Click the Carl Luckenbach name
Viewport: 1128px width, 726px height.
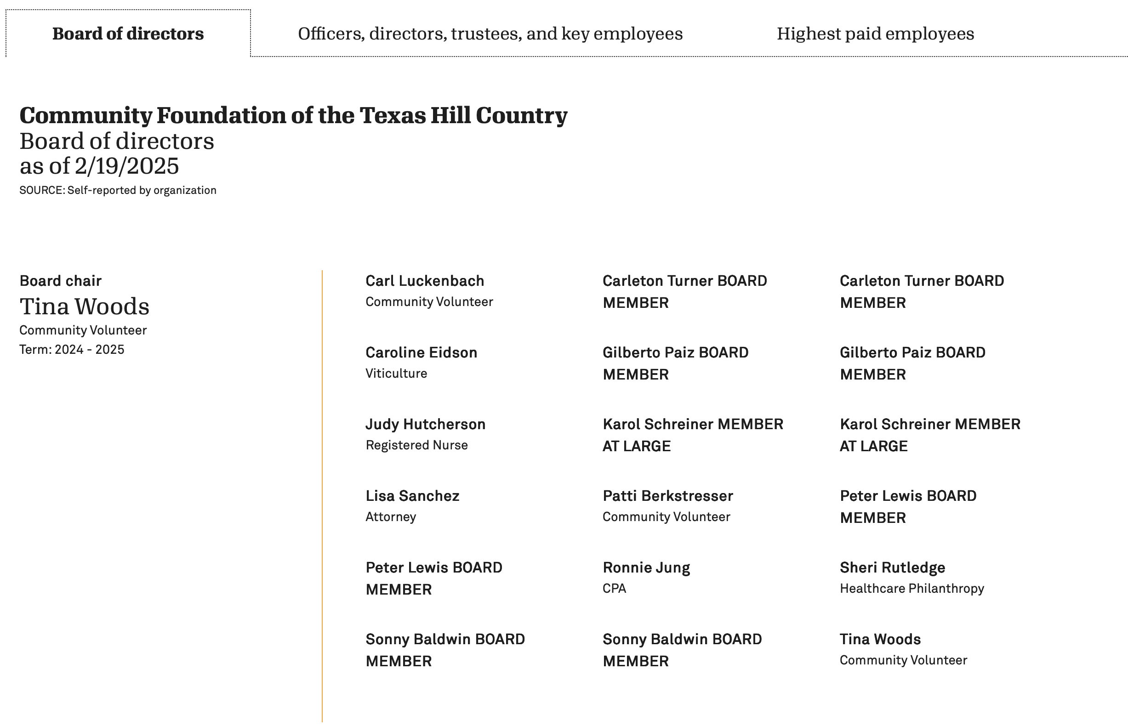pyautogui.click(x=425, y=281)
